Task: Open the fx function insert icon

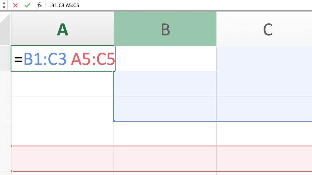Action: [x=39, y=5]
